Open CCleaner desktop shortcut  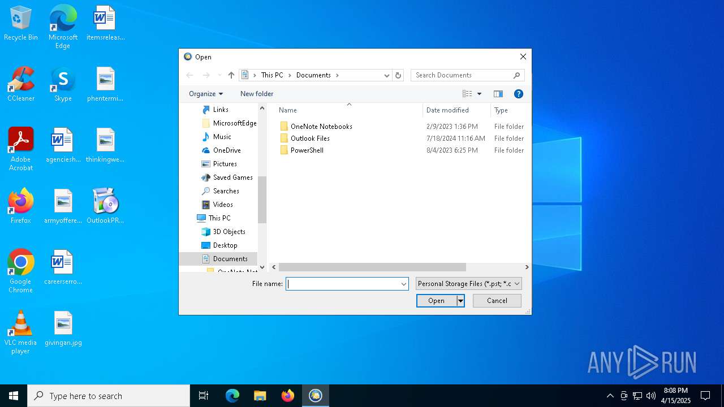tap(21, 85)
